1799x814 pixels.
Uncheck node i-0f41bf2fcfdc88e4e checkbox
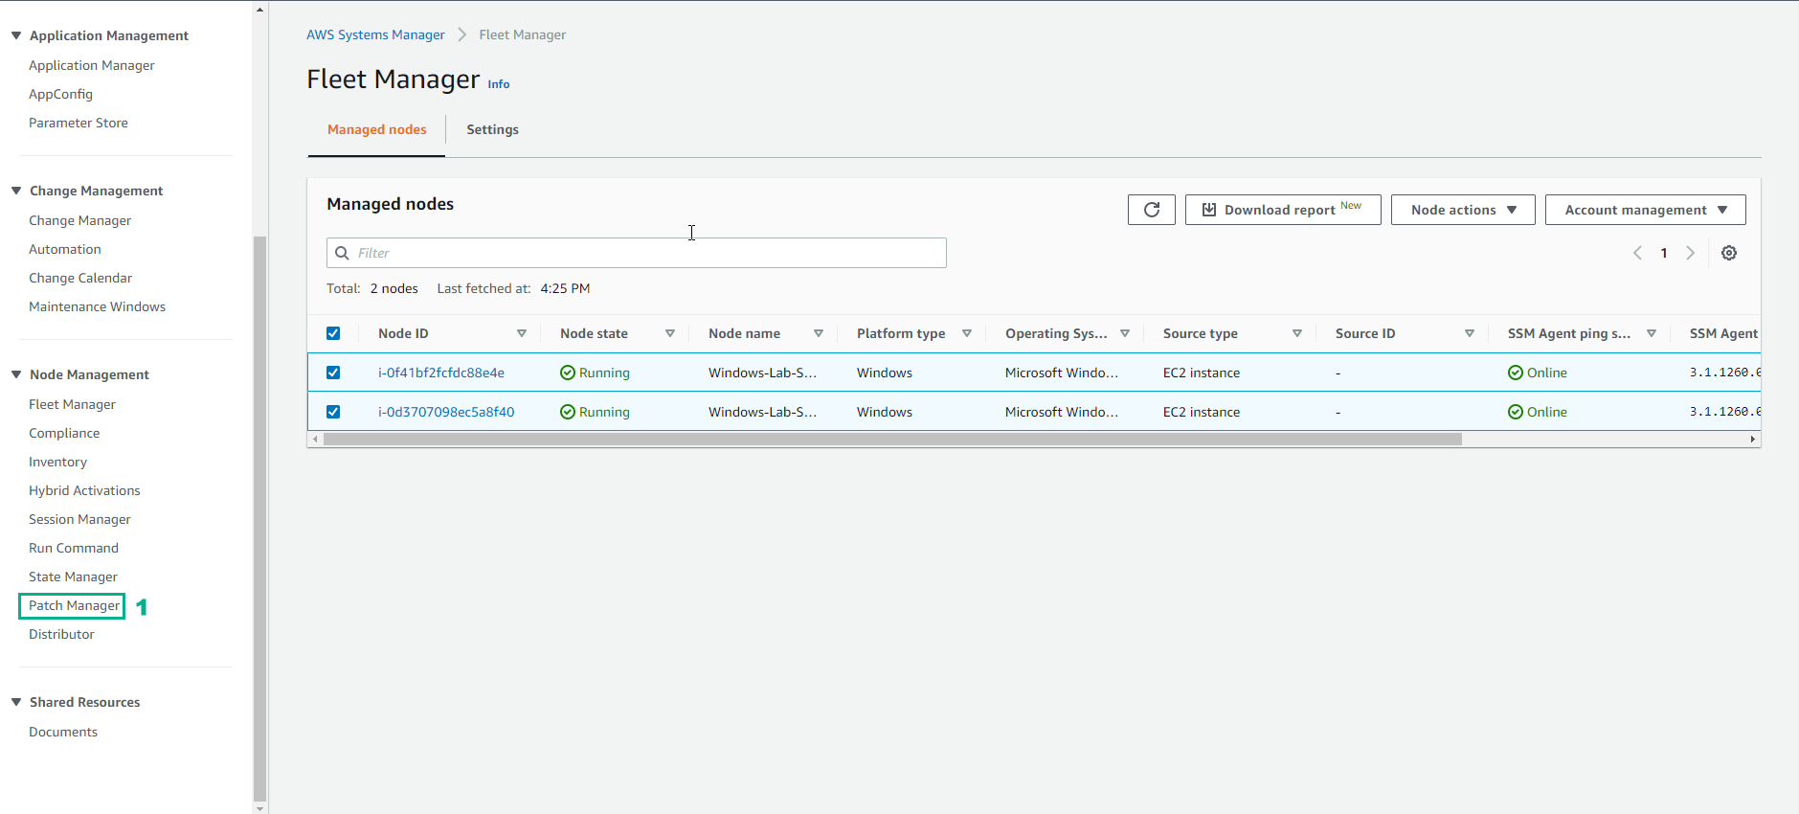pyautogui.click(x=333, y=373)
